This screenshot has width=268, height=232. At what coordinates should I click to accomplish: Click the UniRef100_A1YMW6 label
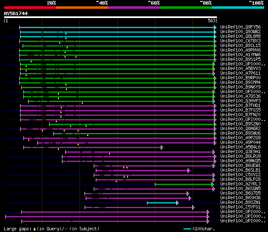240,55
